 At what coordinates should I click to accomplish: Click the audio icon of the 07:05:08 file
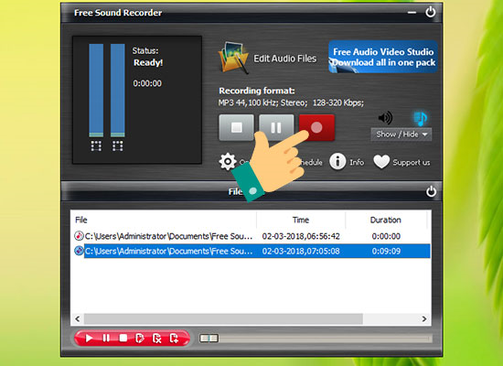click(x=79, y=251)
